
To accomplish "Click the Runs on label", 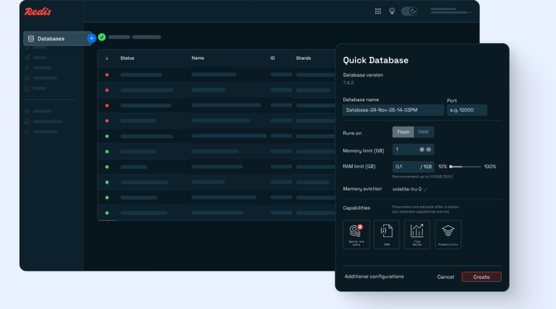I will tap(352, 133).
